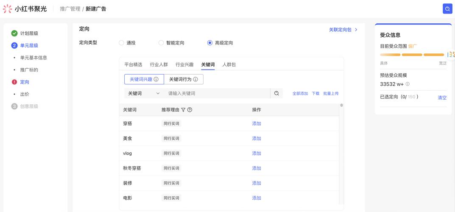Image resolution: width=455 pixels, height=212 pixels.
Task: Open 单元基本信息 section
Action: [33, 58]
